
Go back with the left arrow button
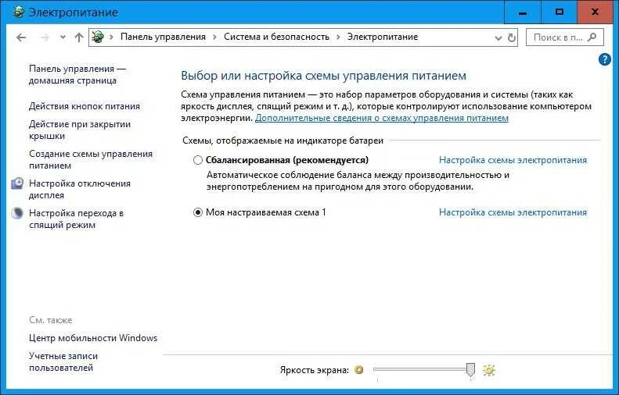click(21, 37)
